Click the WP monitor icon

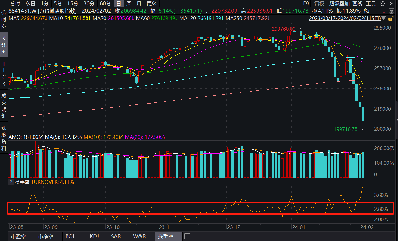tap(392, 11)
